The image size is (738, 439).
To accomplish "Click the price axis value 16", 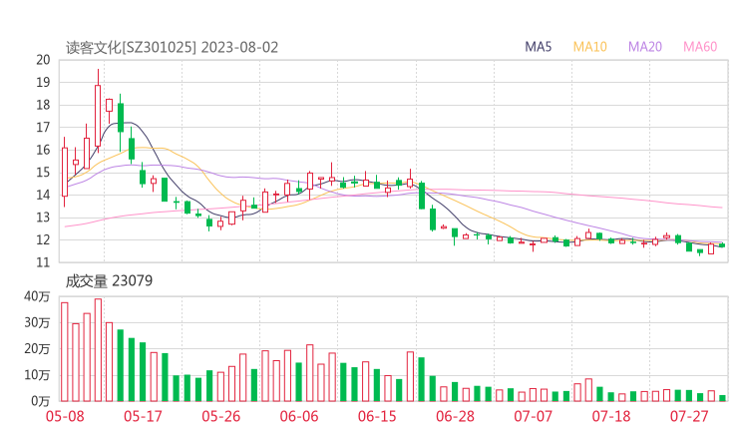I will point(43,150).
